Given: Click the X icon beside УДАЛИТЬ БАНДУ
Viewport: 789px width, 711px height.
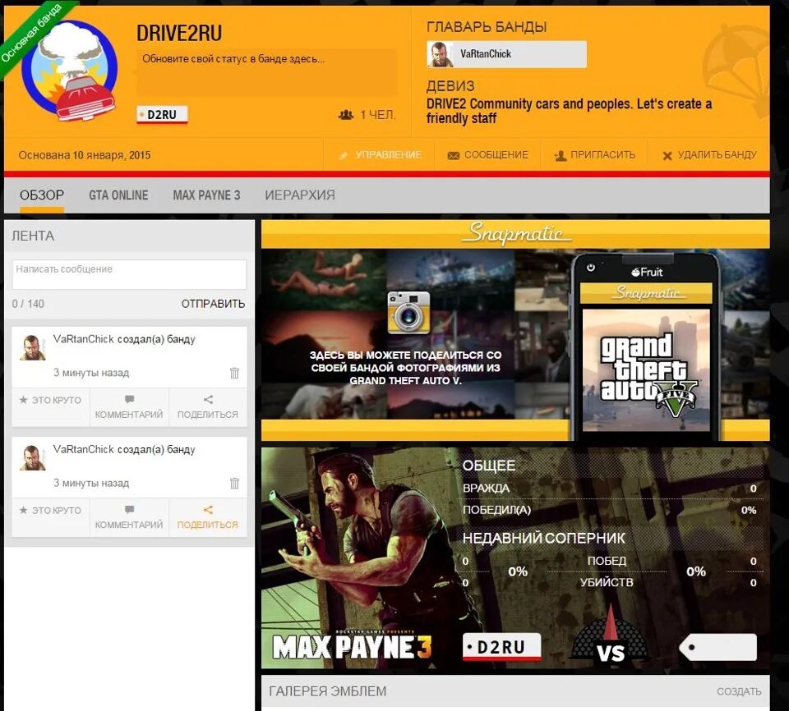Looking at the screenshot, I should pyautogui.click(x=667, y=156).
